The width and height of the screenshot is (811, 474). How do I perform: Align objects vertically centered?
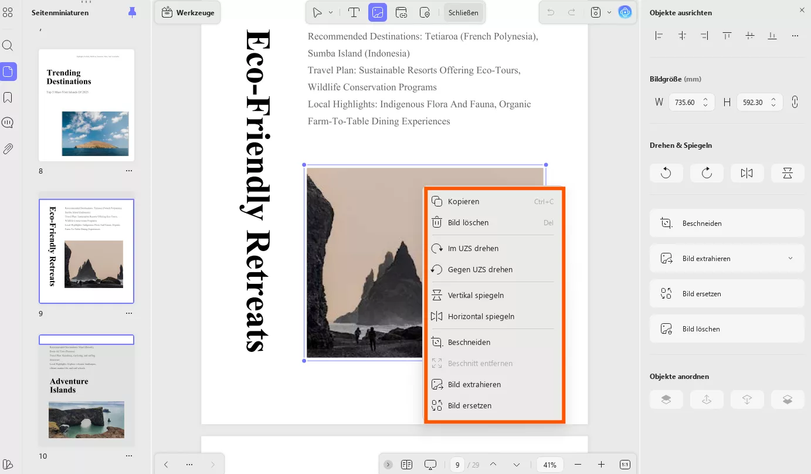[750, 36]
